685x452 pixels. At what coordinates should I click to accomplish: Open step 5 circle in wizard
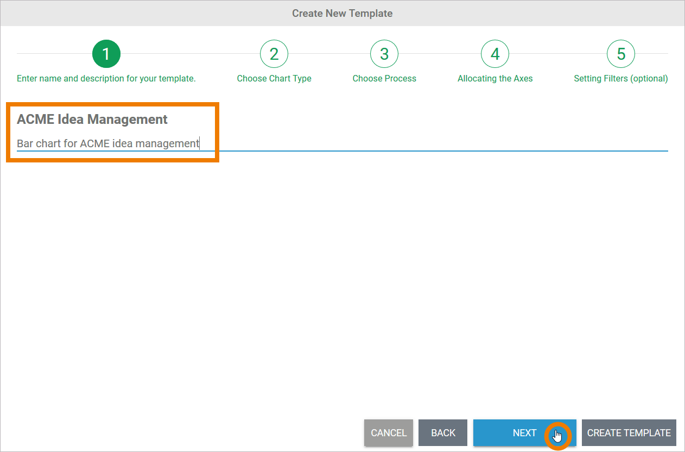621,54
